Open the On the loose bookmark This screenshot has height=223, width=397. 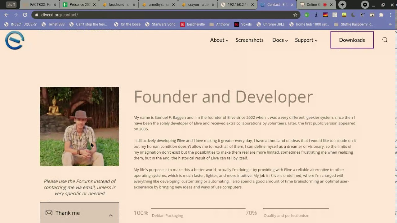coord(127,24)
